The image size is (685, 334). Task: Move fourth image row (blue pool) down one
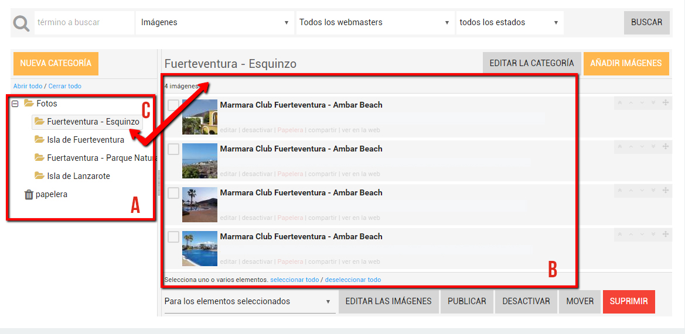point(642,234)
